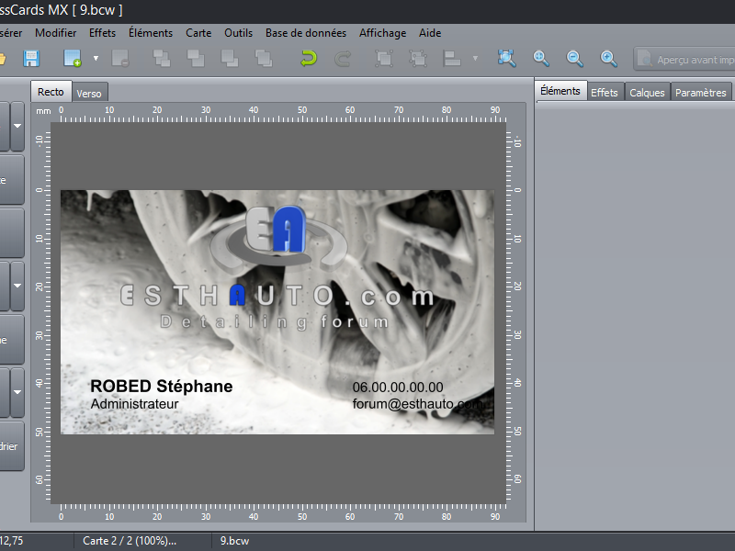Open the Modifier menu
The width and height of the screenshot is (735, 551).
pyautogui.click(x=55, y=33)
